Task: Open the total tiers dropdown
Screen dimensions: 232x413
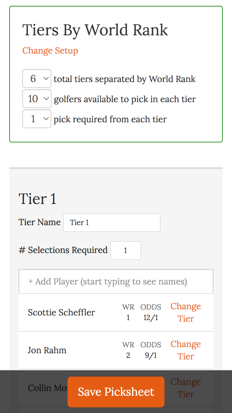Action: point(37,78)
